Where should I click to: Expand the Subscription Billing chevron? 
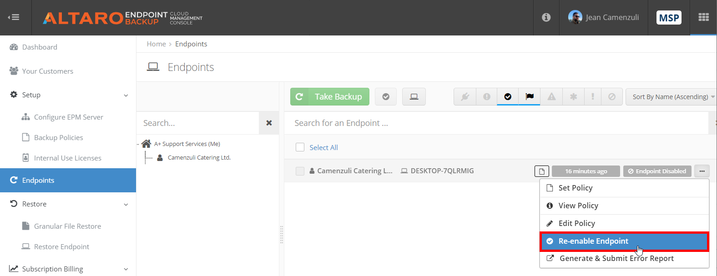tap(126, 269)
